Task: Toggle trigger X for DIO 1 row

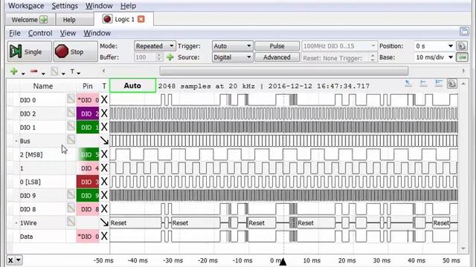Action: click(104, 127)
